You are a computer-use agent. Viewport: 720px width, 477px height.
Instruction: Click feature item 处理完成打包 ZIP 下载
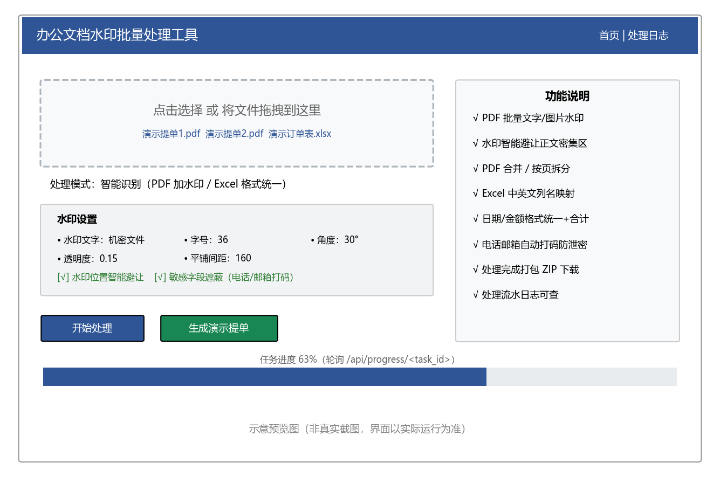click(x=526, y=269)
